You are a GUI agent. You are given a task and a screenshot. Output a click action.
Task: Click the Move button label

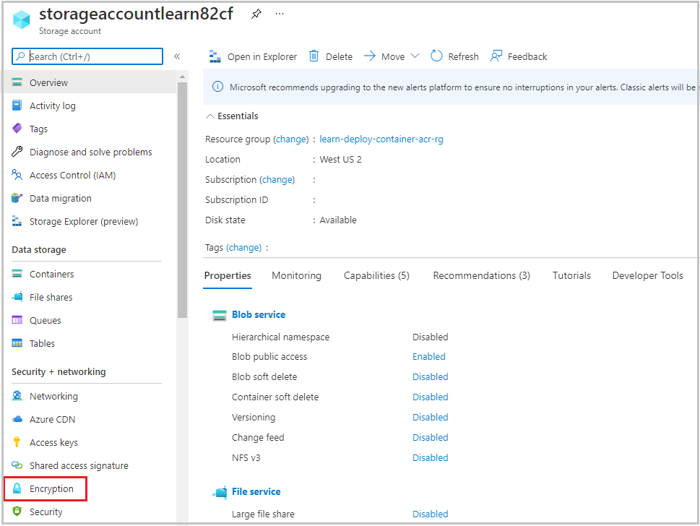[393, 56]
